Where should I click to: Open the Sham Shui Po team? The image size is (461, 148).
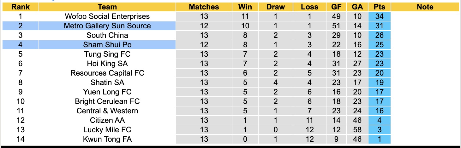point(107,45)
